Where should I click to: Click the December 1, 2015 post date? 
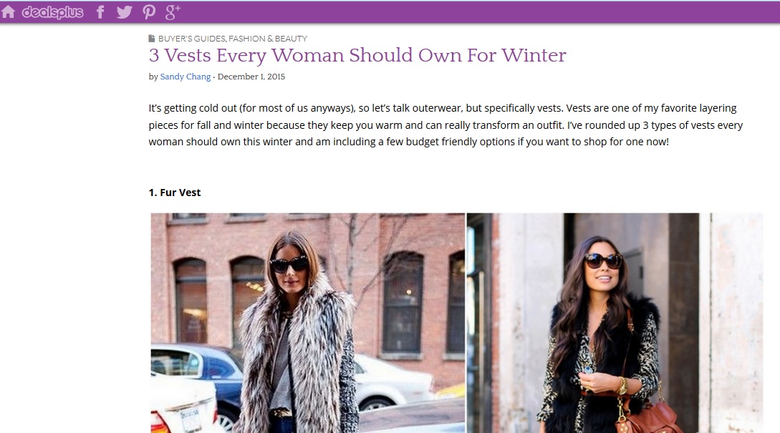[x=251, y=77]
